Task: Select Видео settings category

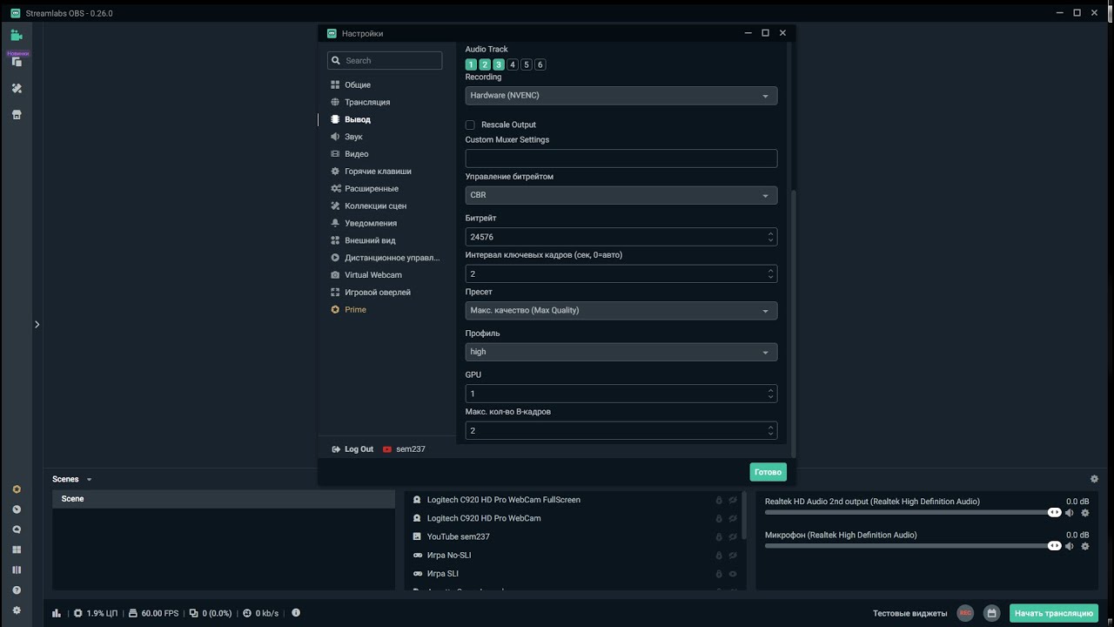Action: [x=357, y=154]
